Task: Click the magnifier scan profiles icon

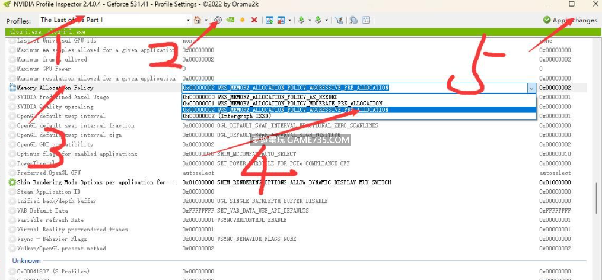Action: click(x=353, y=20)
